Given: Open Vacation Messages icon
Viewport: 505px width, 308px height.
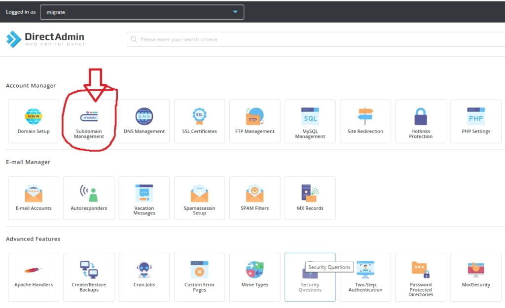Looking at the screenshot, I should 144,193.
